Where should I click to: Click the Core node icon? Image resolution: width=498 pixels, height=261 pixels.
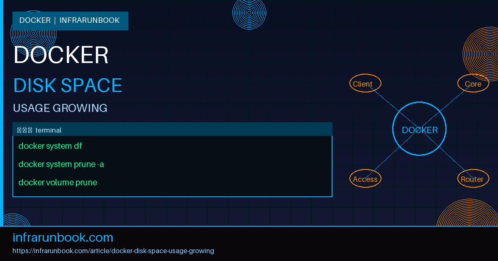click(473, 83)
